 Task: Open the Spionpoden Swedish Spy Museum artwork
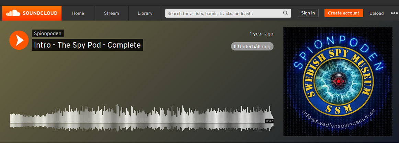338,82
